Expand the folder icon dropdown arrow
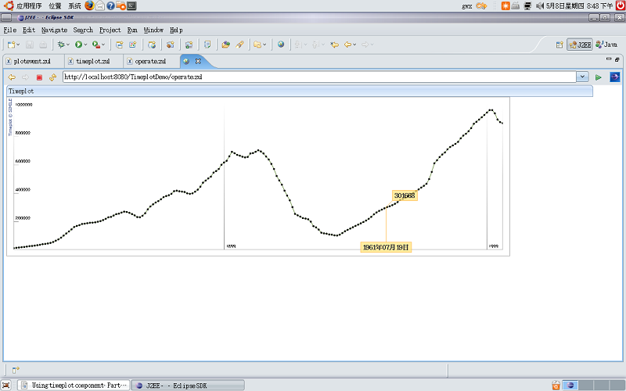This screenshot has height=391, width=626. tap(264, 45)
